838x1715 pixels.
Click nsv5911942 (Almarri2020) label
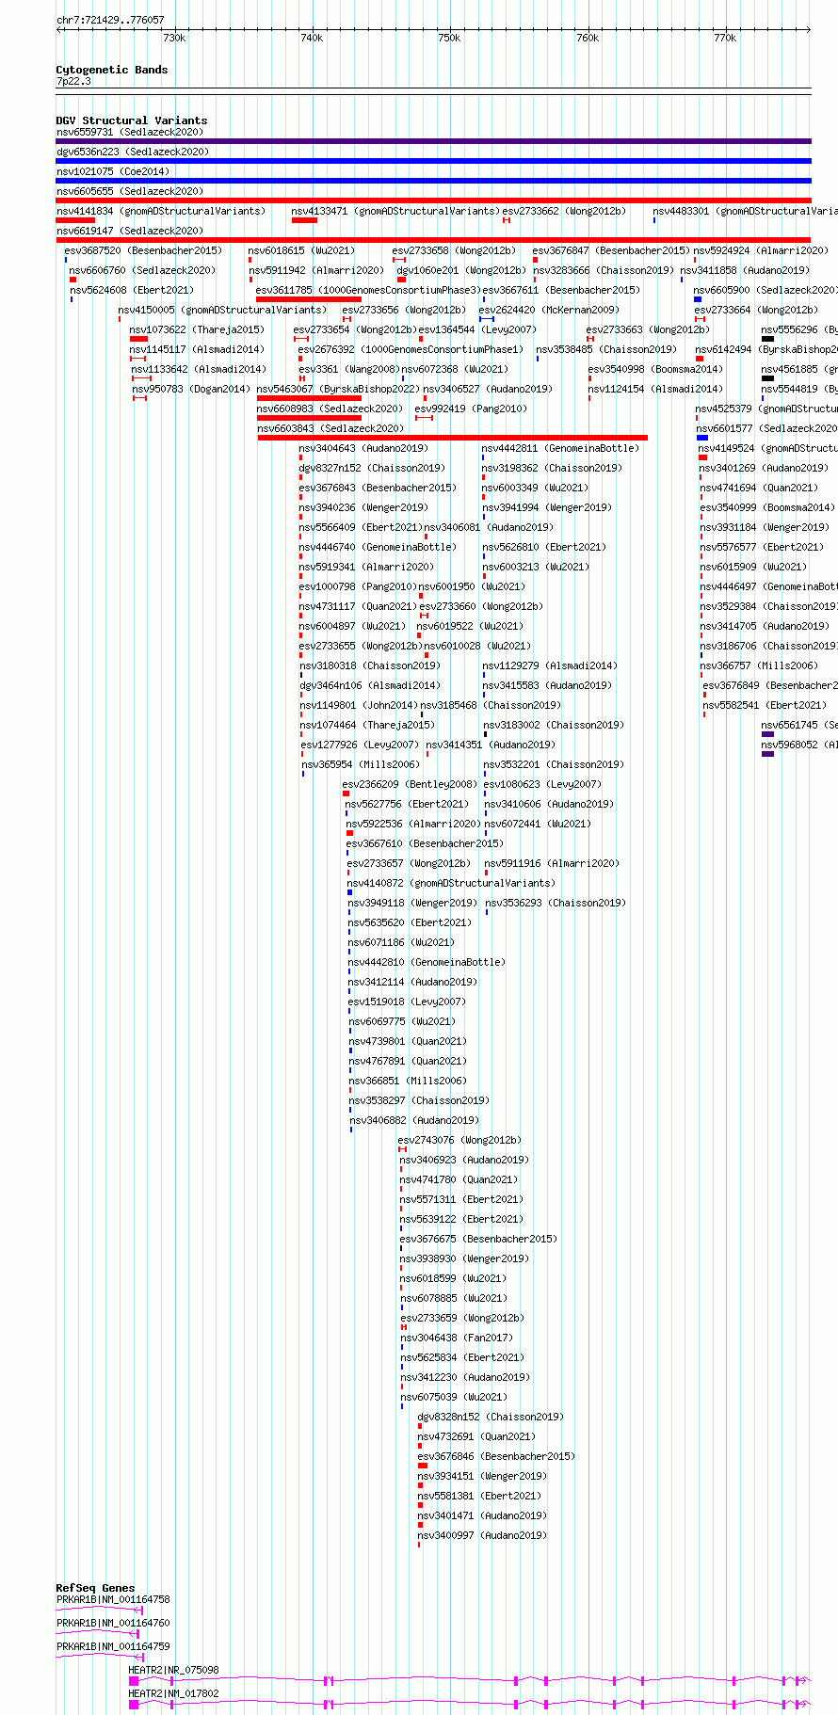[x=316, y=270]
